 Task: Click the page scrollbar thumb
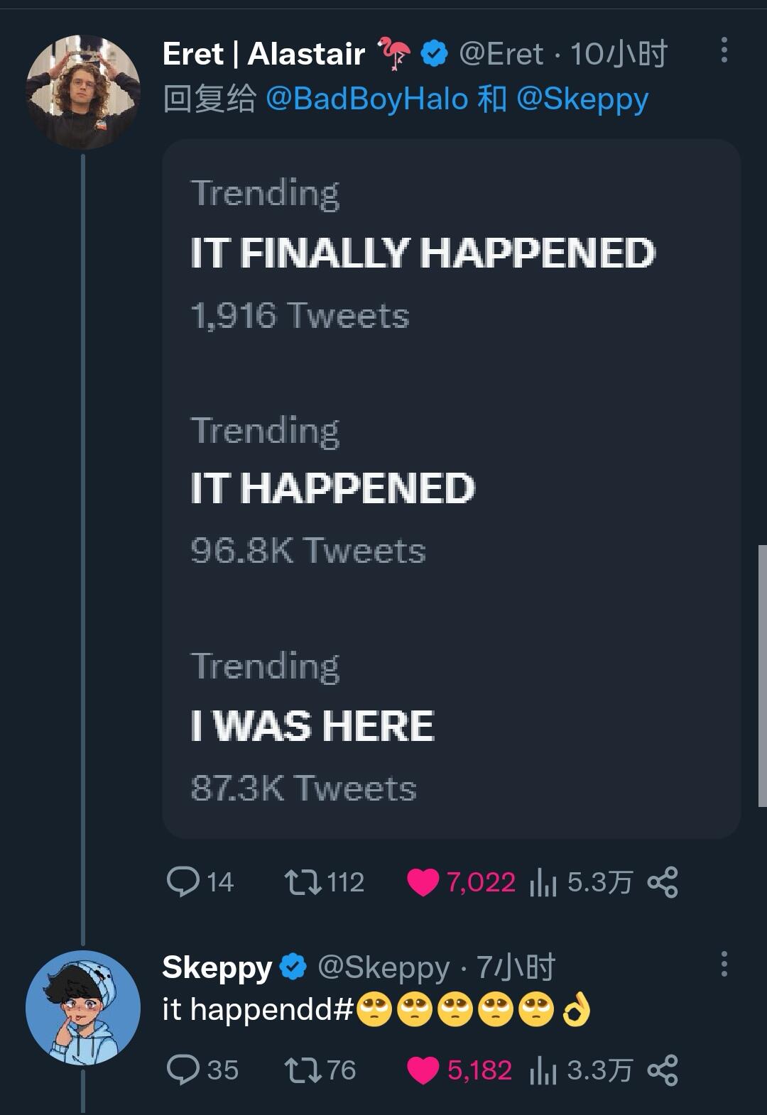pyautogui.click(x=762, y=676)
